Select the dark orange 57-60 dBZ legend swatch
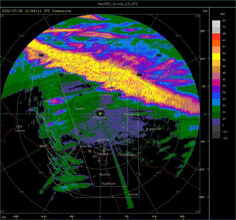This screenshot has height=220, width=236. (x=216, y=43)
